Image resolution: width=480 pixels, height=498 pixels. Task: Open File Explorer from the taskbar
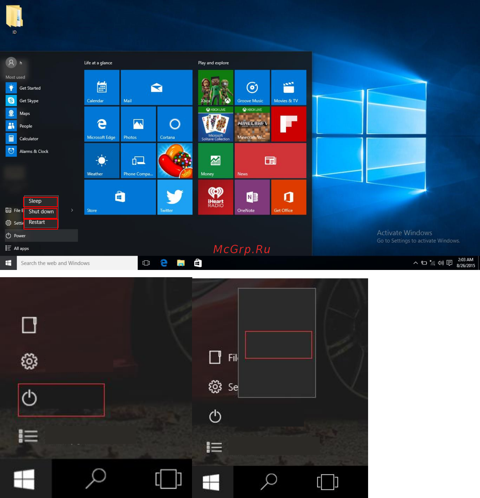coord(181,263)
